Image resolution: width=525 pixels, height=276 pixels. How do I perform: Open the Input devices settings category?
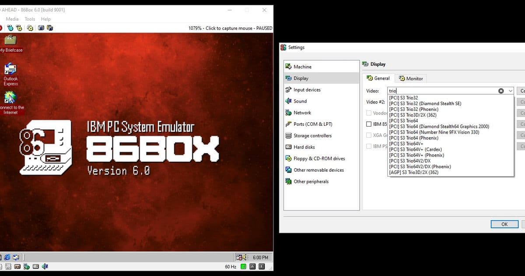coord(322,90)
